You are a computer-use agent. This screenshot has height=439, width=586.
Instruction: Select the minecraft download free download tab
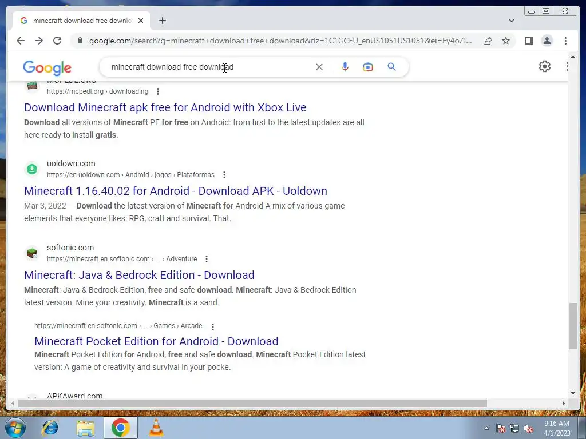[81, 21]
